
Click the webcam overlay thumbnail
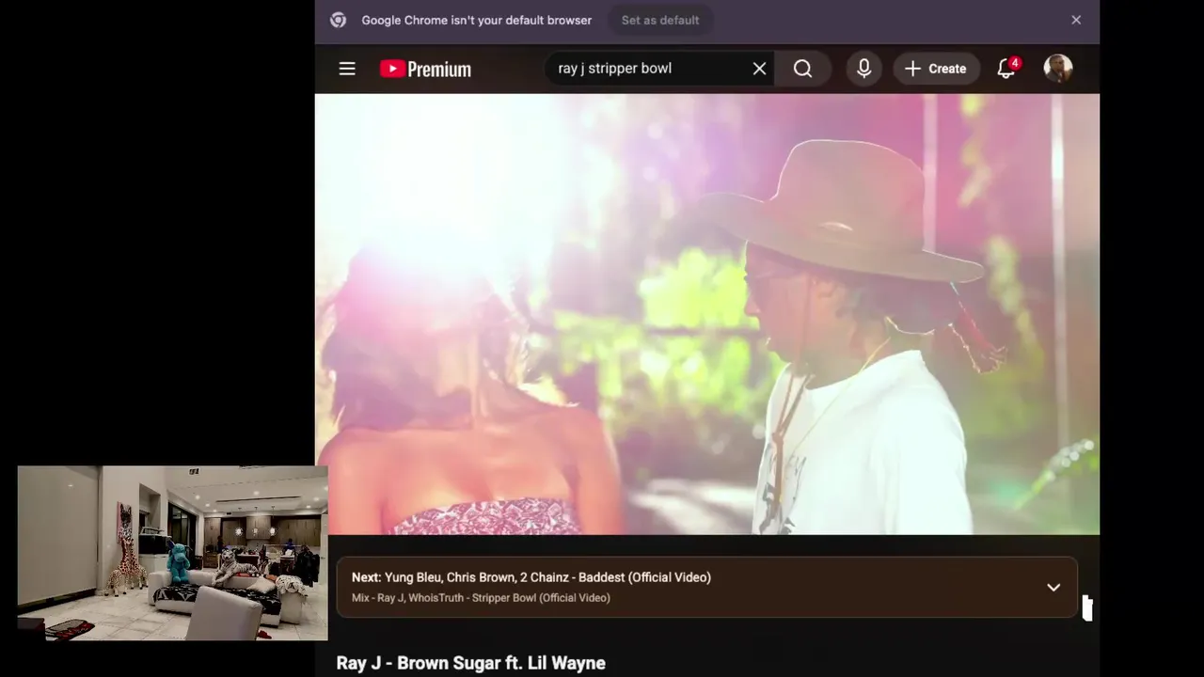(x=172, y=553)
